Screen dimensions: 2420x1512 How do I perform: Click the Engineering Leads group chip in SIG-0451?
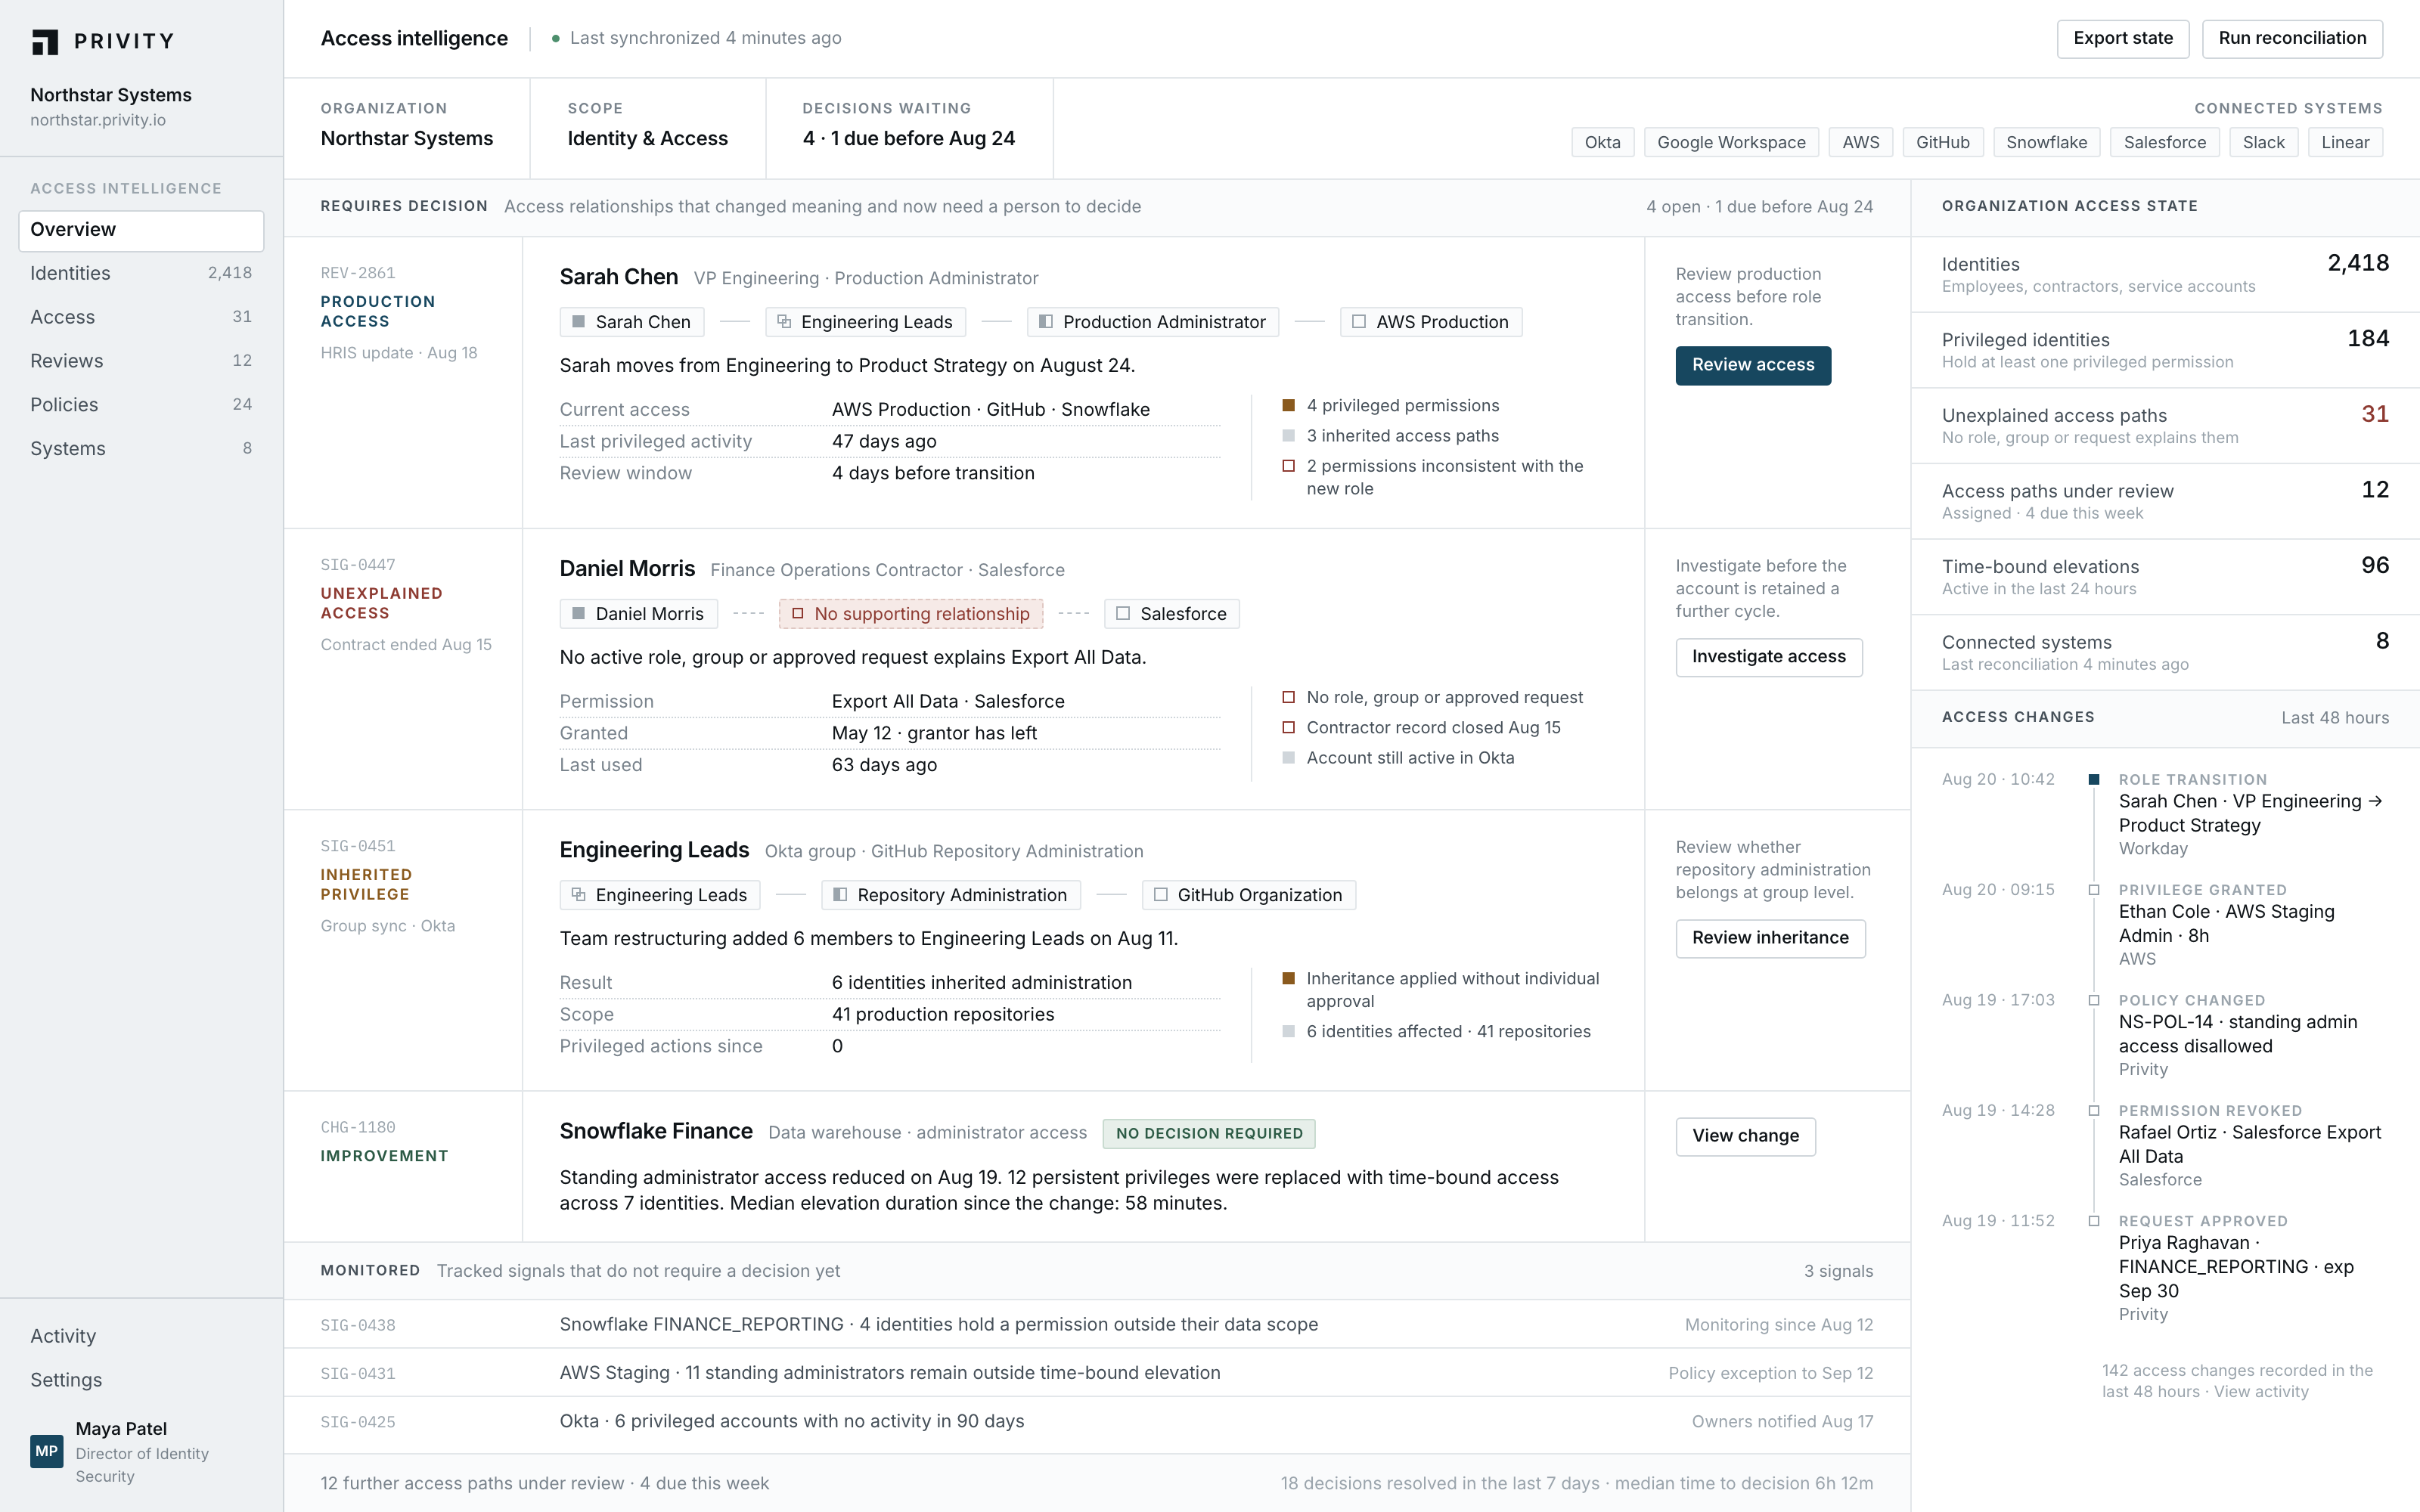coord(660,895)
